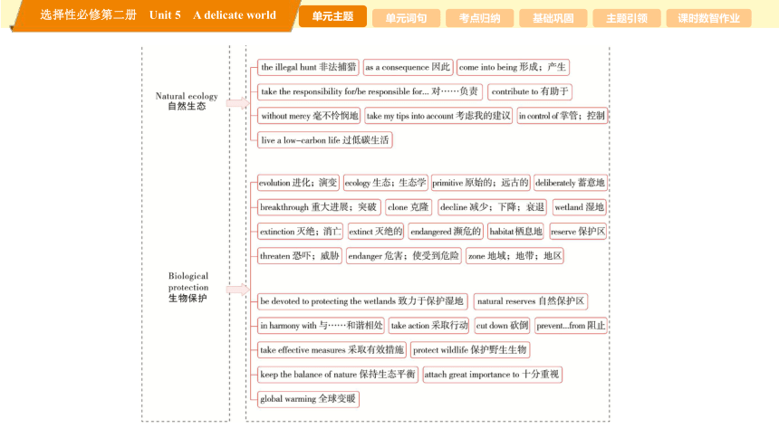Select phrase 'contribute to 有助于'
Image resolution: width=779 pixels, height=438 pixels.
pyautogui.click(x=530, y=91)
